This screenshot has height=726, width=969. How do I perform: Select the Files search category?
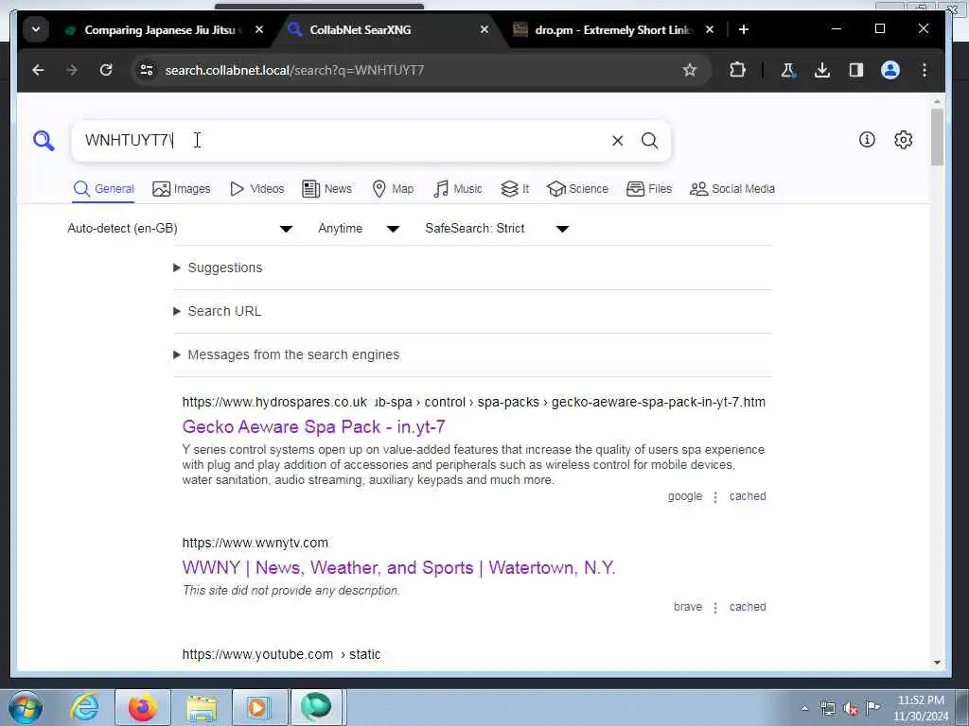click(649, 189)
